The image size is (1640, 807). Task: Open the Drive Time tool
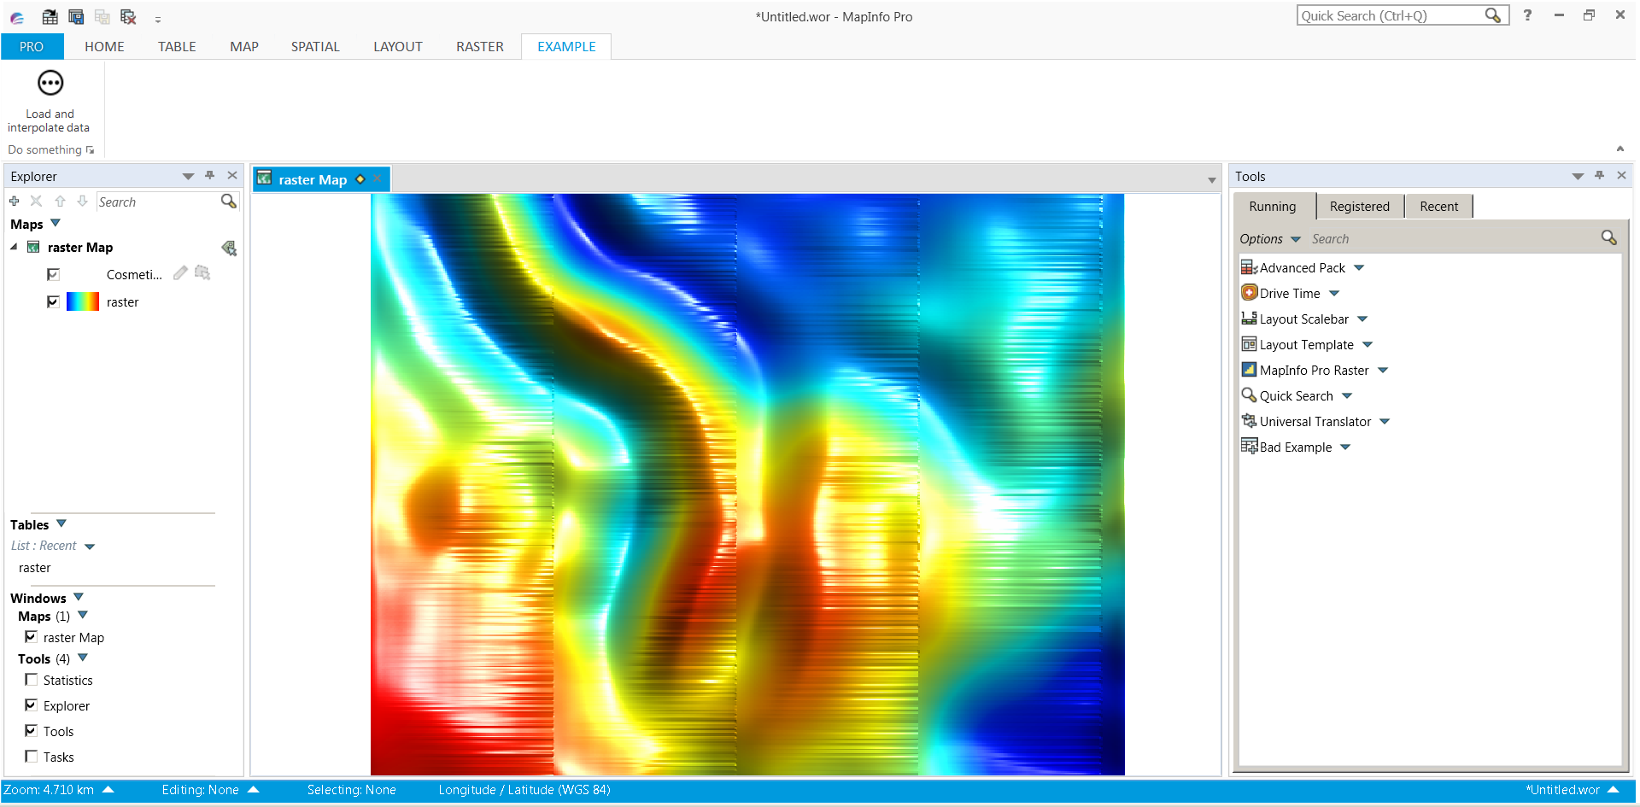coord(1290,293)
